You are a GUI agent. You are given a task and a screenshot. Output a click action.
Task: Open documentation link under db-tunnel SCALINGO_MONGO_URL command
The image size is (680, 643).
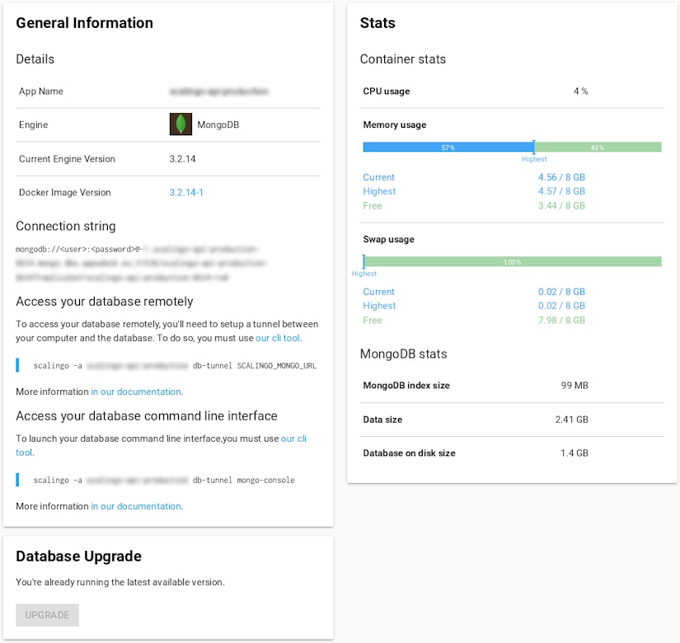point(137,392)
